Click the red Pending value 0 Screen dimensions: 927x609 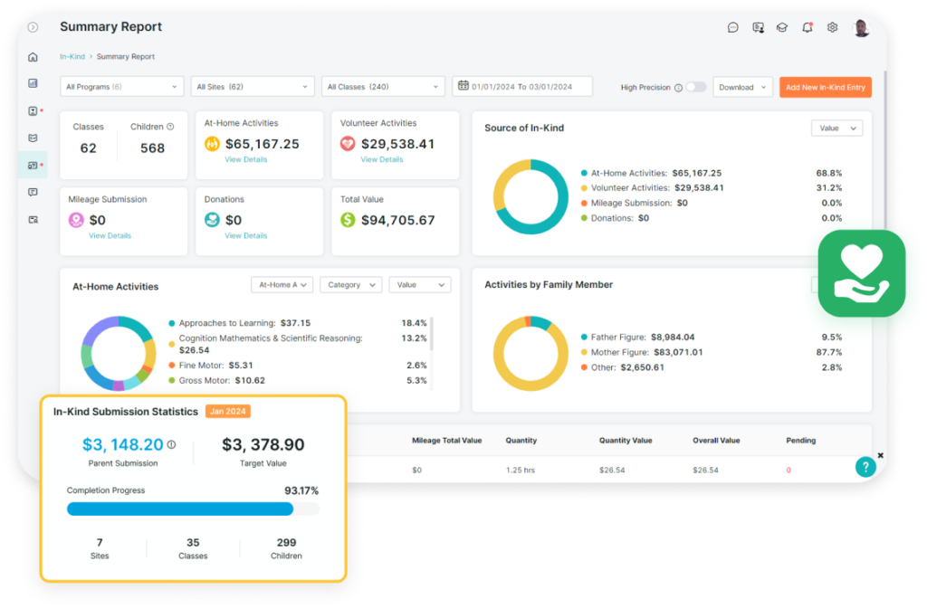(788, 471)
